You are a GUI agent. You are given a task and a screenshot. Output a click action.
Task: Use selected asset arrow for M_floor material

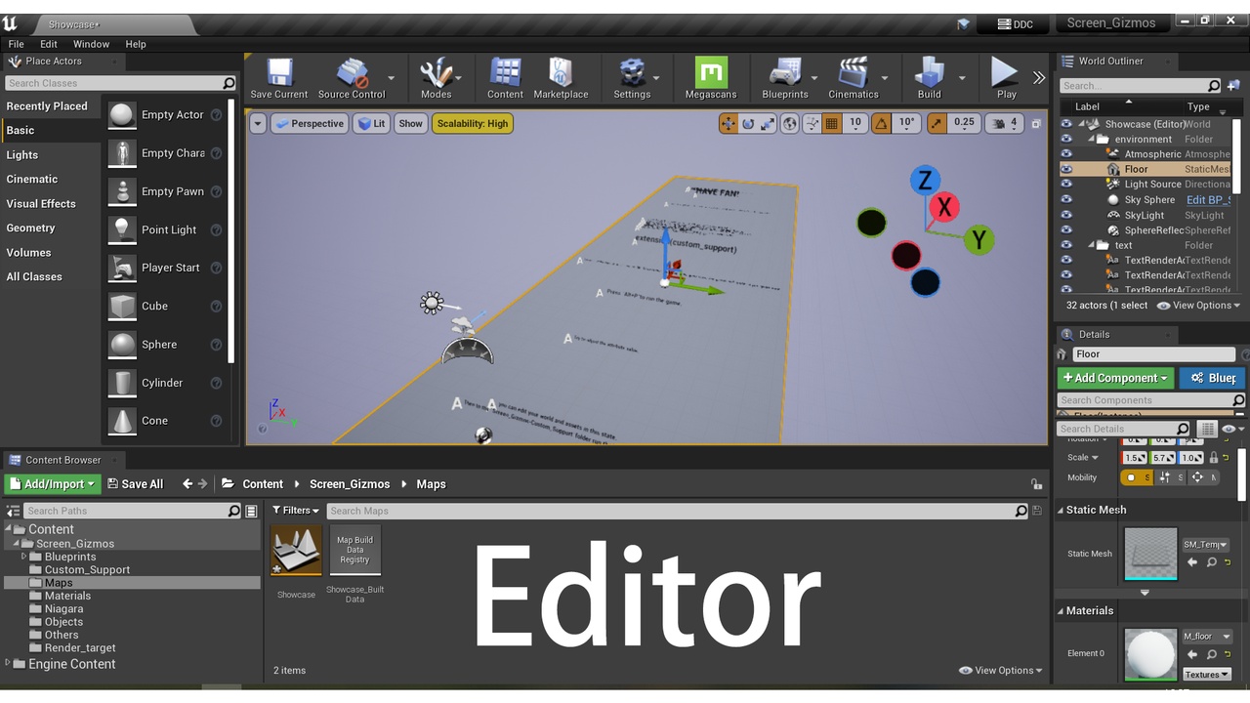[x=1192, y=654]
